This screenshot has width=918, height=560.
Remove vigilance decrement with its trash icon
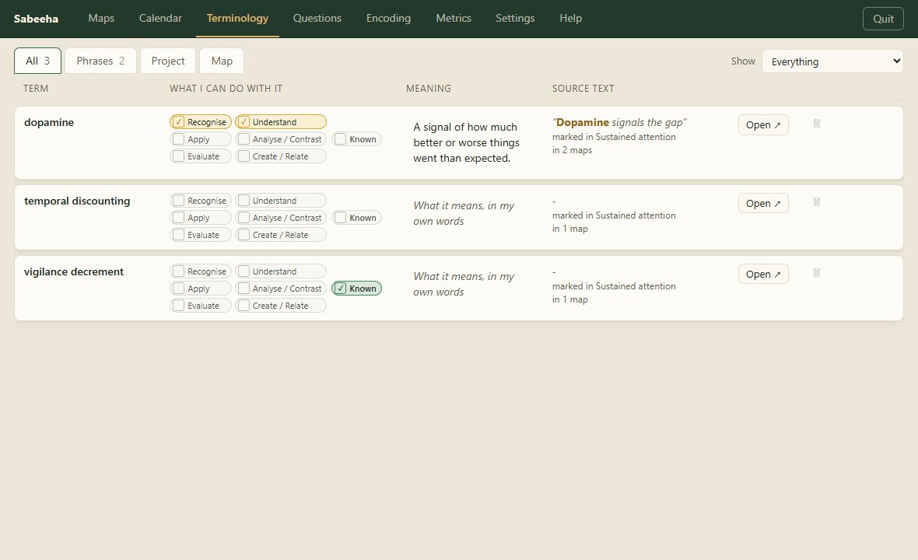pyautogui.click(x=817, y=273)
